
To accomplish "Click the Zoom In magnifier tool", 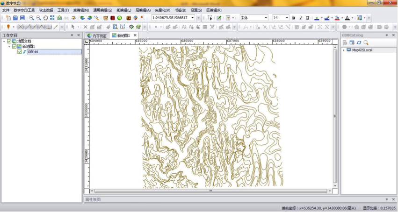I will [31, 18].
